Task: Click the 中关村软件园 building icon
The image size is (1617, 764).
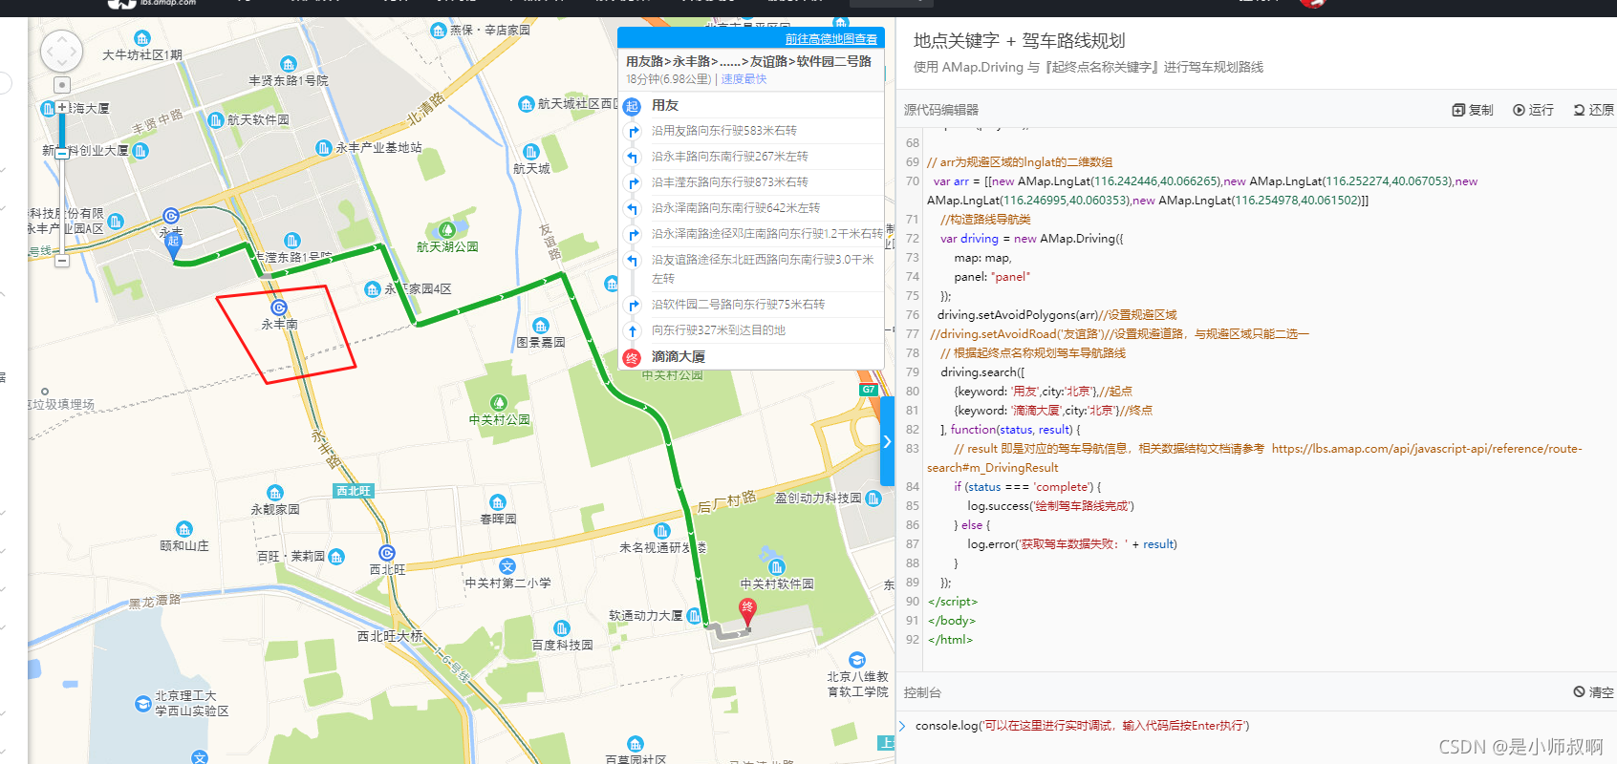Action: [777, 567]
